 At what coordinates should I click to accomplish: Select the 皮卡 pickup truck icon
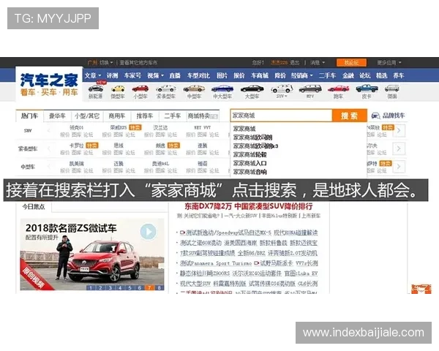click(x=367, y=88)
